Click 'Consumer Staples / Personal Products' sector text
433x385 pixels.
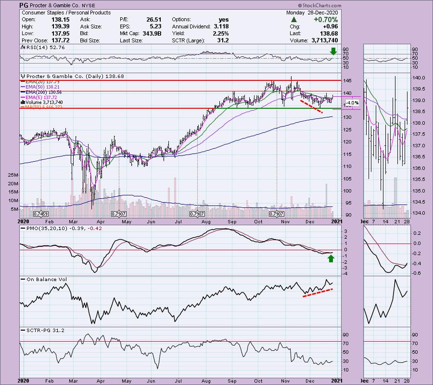click(66, 13)
